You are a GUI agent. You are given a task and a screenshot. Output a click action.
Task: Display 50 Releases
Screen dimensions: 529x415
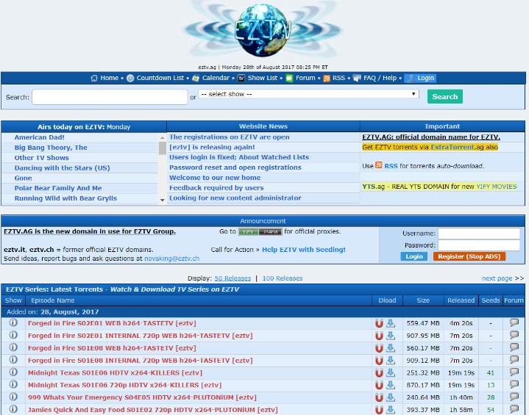pyautogui.click(x=232, y=278)
